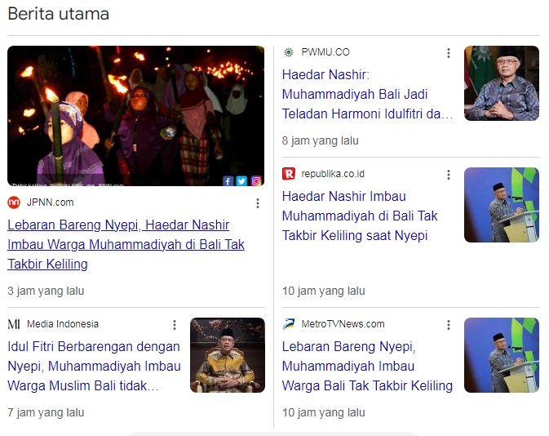Click the '7 jam yang lalu' timestamp
The width and height of the screenshot is (549, 436).
tap(46, 412)
